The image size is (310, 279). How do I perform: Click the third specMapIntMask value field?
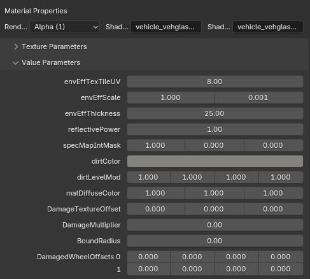(x=274, y=145)
